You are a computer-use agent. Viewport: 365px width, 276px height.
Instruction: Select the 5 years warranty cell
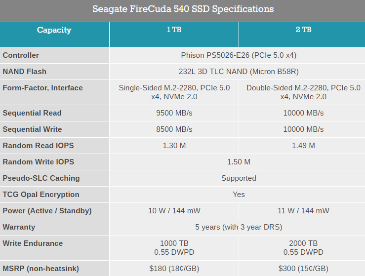[x=239, y=227]
